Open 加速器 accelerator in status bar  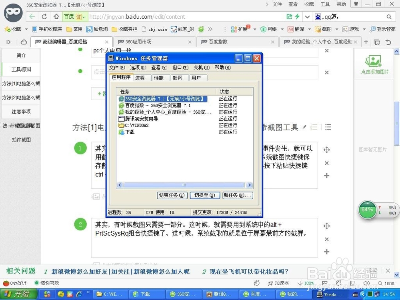click(278, 283)
